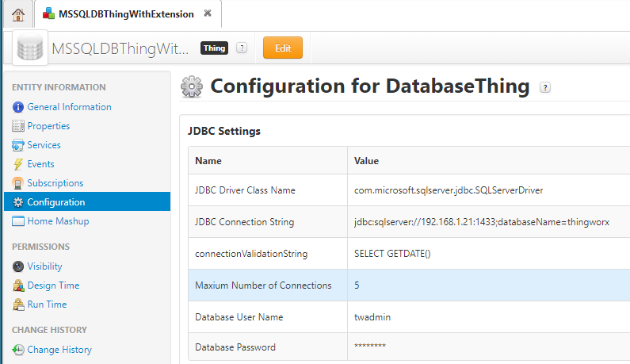
Task: Open the General Information link
Action: (69, 107)
